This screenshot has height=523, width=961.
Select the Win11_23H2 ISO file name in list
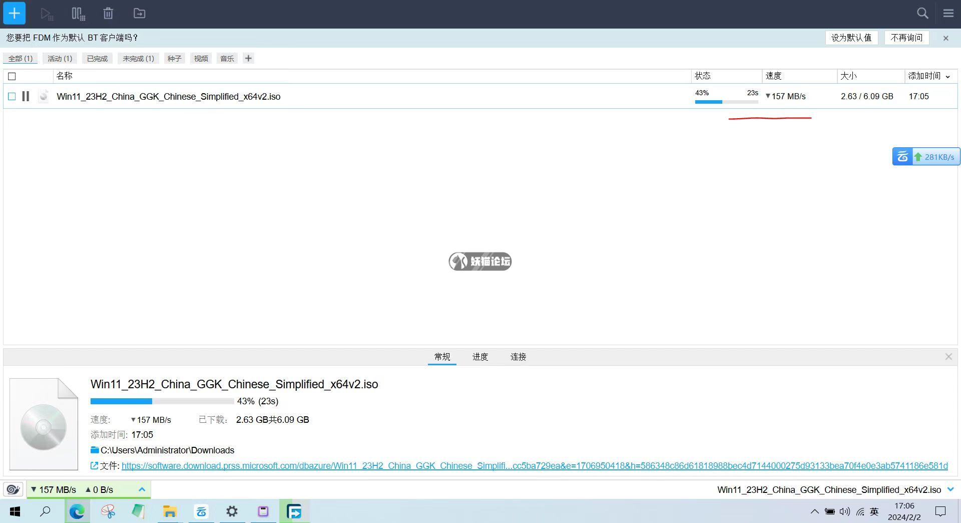[169, 96]
